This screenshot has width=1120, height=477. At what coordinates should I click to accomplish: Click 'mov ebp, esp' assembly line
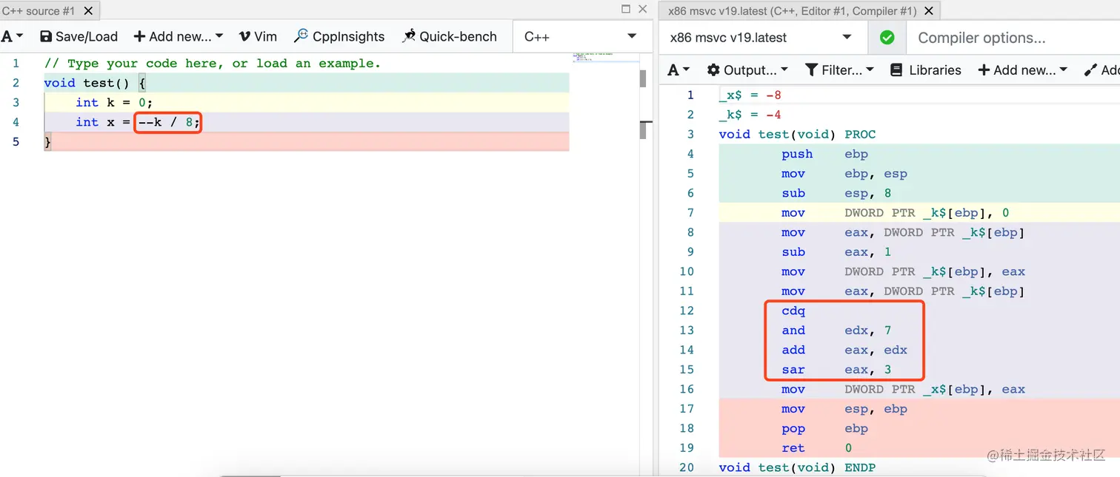coord(844,174)
